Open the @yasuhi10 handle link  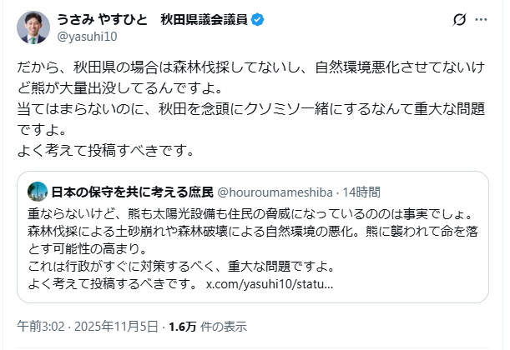(x=88, y=37)
